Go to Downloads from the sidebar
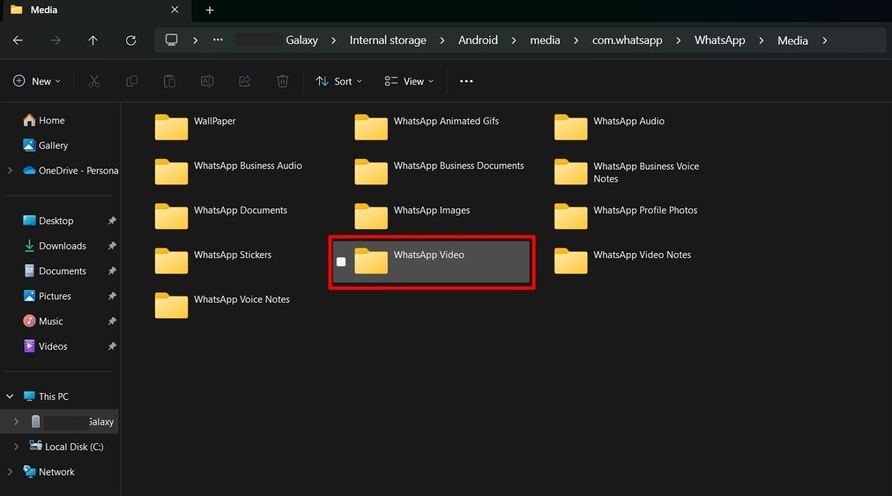Viewport: 892px width, 496px height. [62, 246]
